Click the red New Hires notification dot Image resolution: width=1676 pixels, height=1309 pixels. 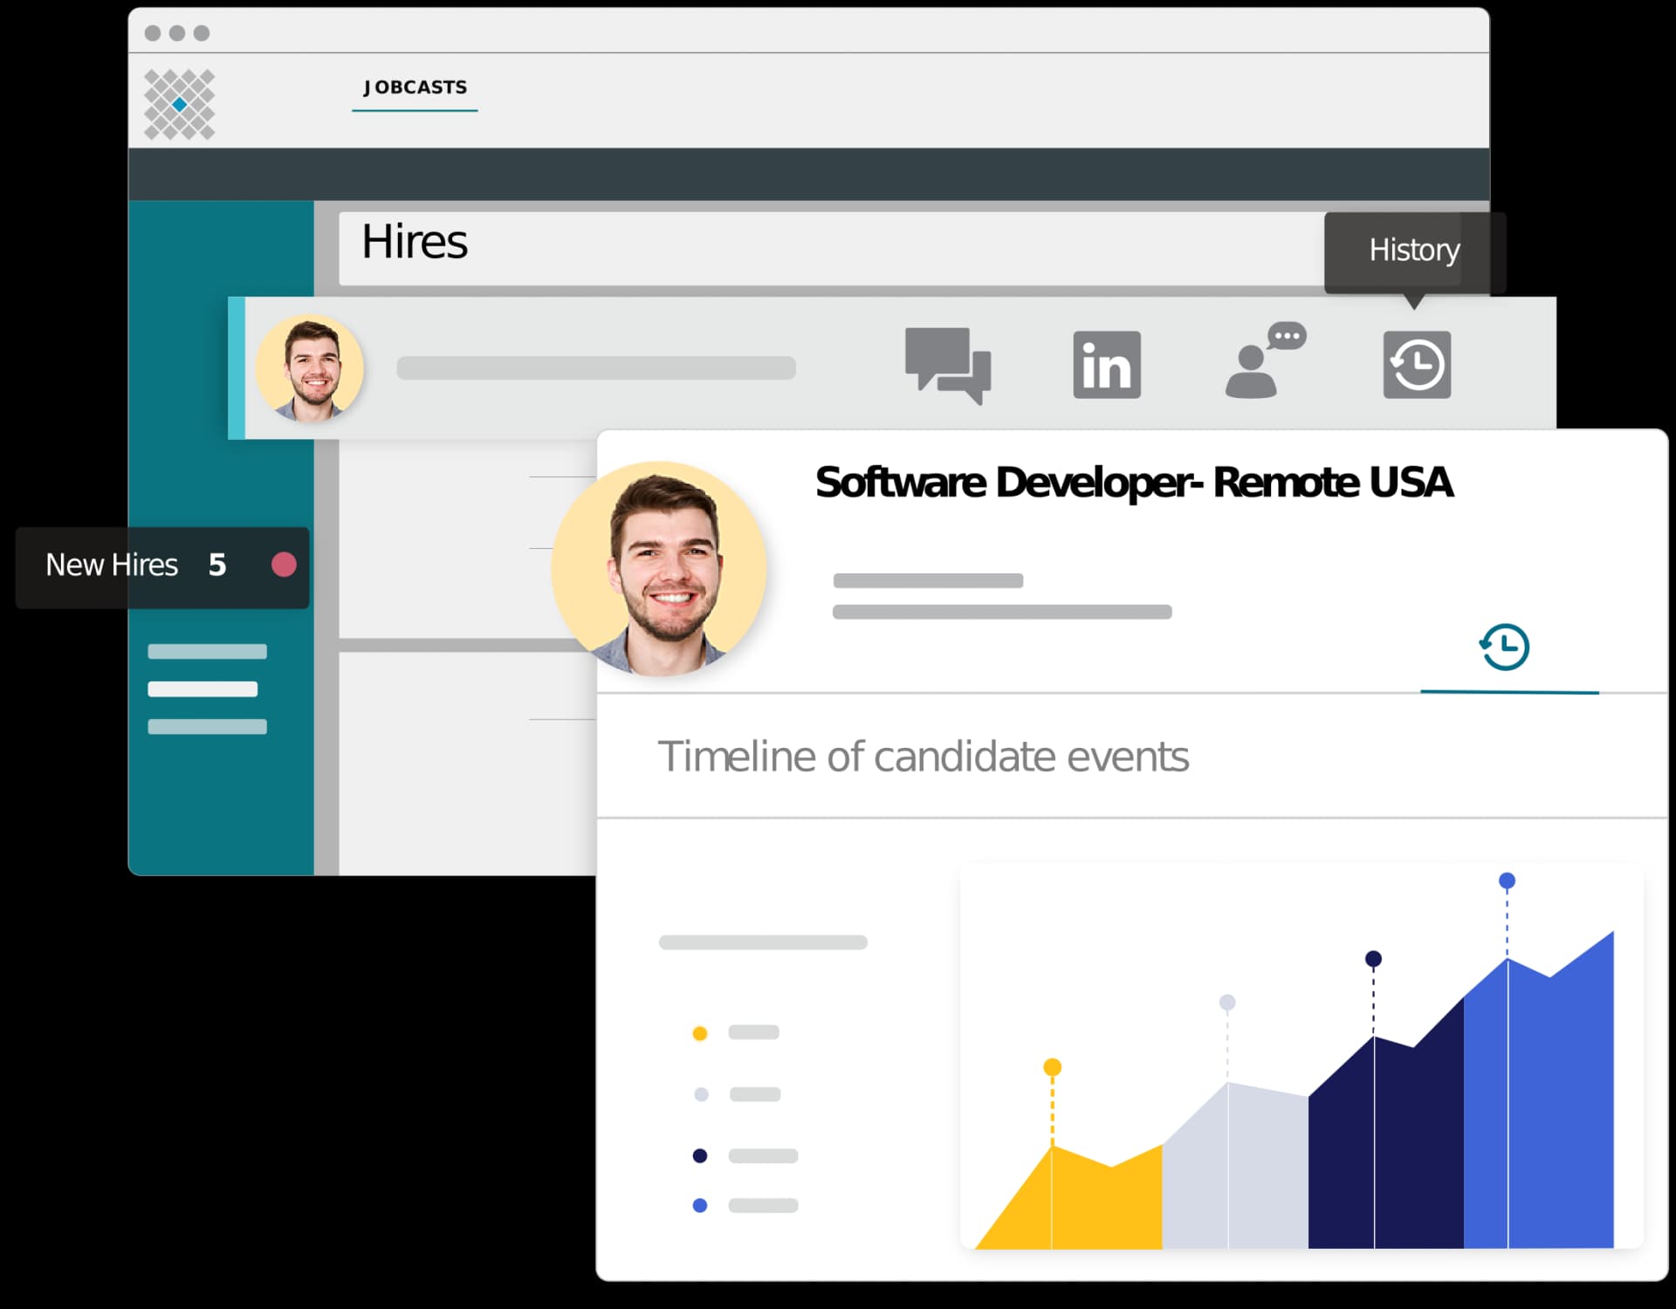tap(284, 565)
